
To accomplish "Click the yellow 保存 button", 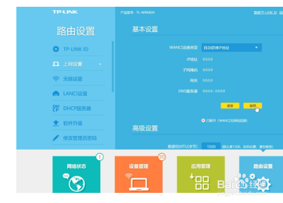I will tap(253, 106).
